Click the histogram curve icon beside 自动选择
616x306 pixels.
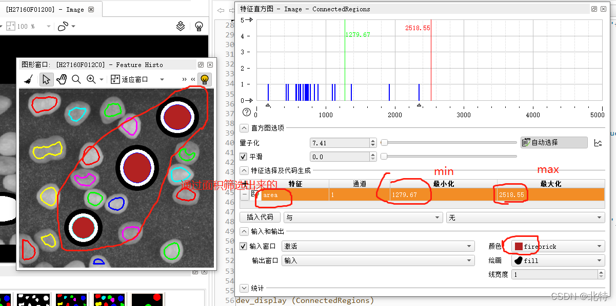(598, 143)
